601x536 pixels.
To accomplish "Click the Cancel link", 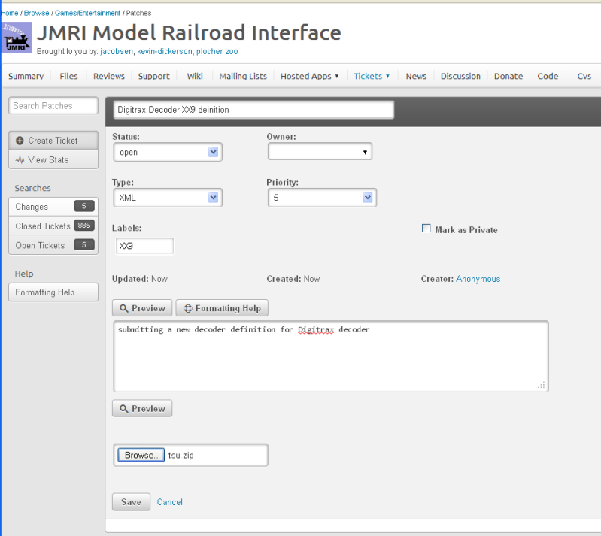I will (x=169, y=502).
